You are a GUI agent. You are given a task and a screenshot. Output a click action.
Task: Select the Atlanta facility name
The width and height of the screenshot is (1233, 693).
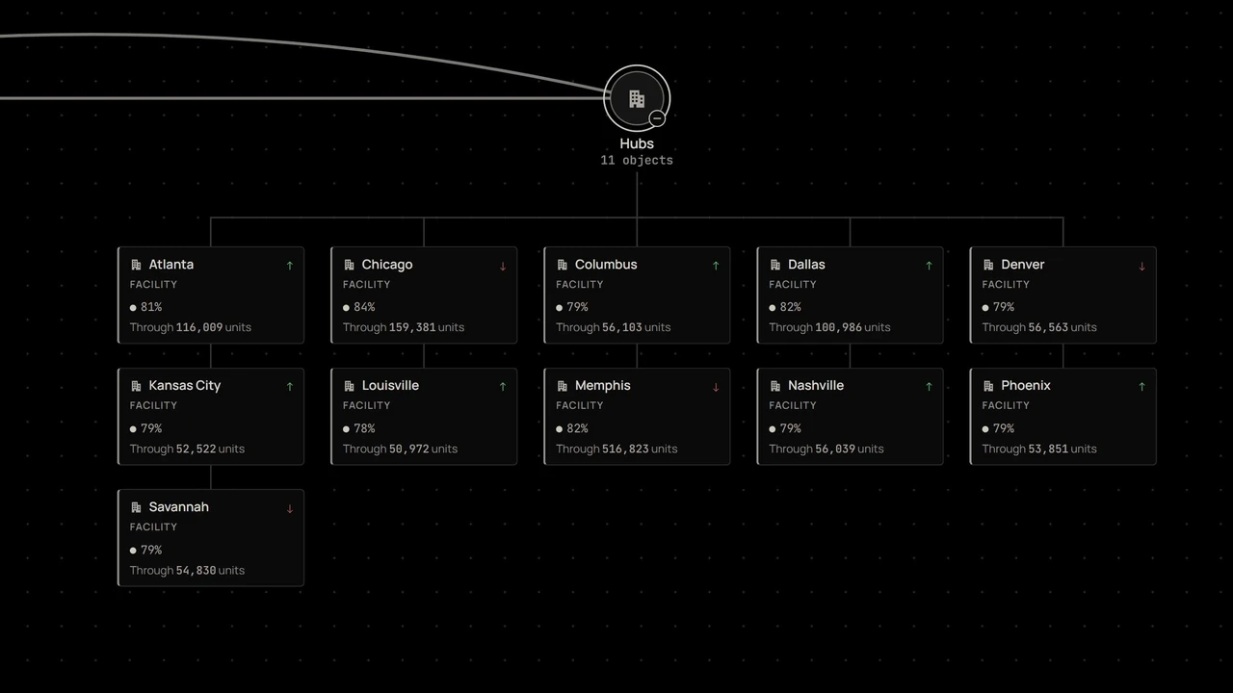(x=171, y=265)
